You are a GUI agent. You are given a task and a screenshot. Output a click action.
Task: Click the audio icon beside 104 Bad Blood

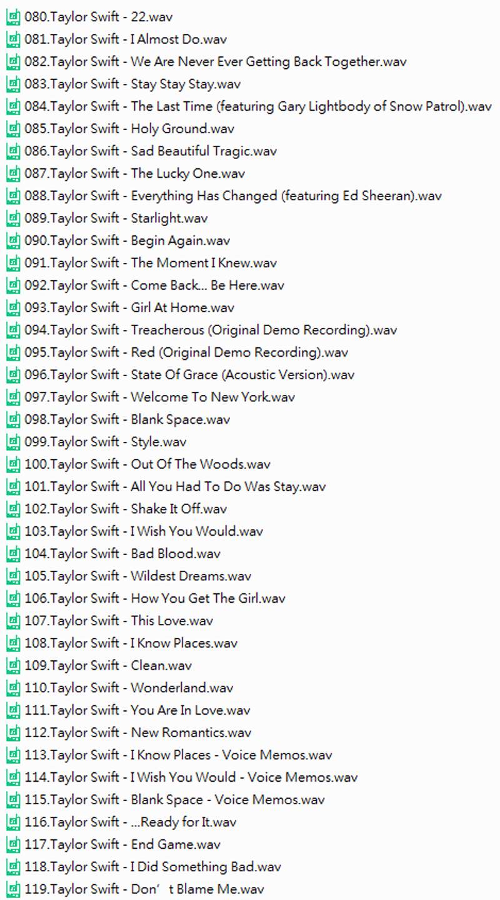point(12,554)
